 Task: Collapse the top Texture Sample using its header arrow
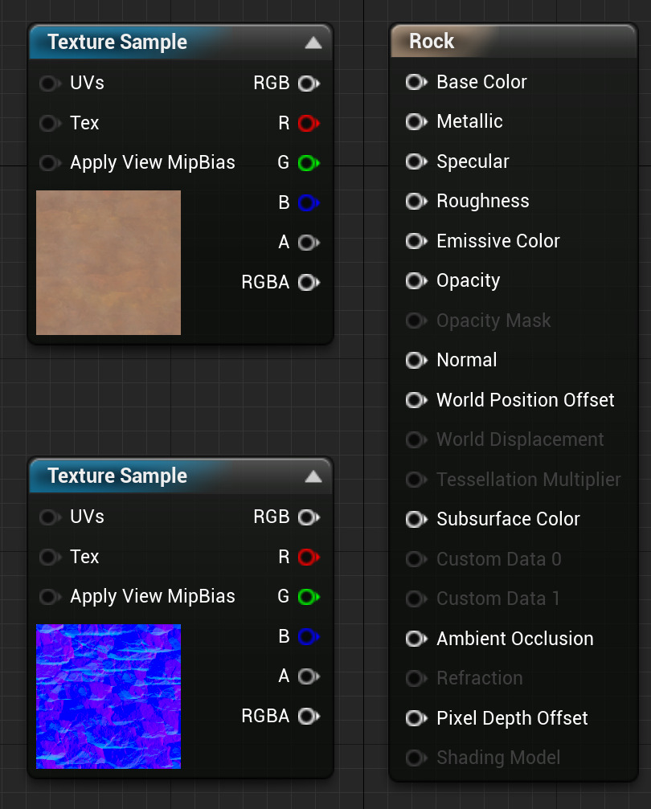313,41
